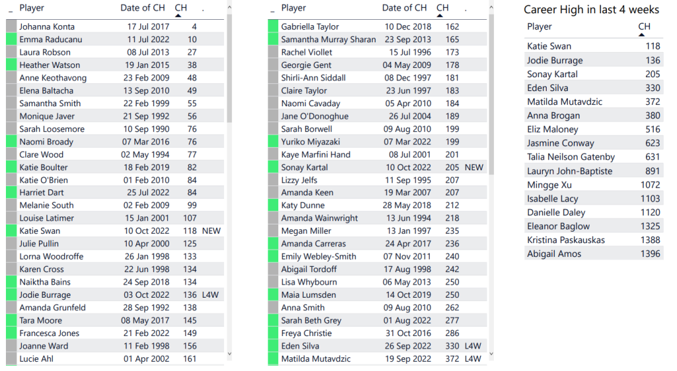
Task: Click the NEW tag in the Sonay Kartal row
Action: click(474, 168)
